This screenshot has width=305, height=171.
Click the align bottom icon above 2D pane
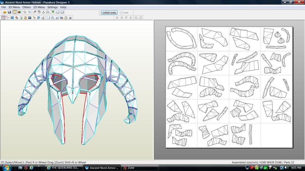point(130,18)
